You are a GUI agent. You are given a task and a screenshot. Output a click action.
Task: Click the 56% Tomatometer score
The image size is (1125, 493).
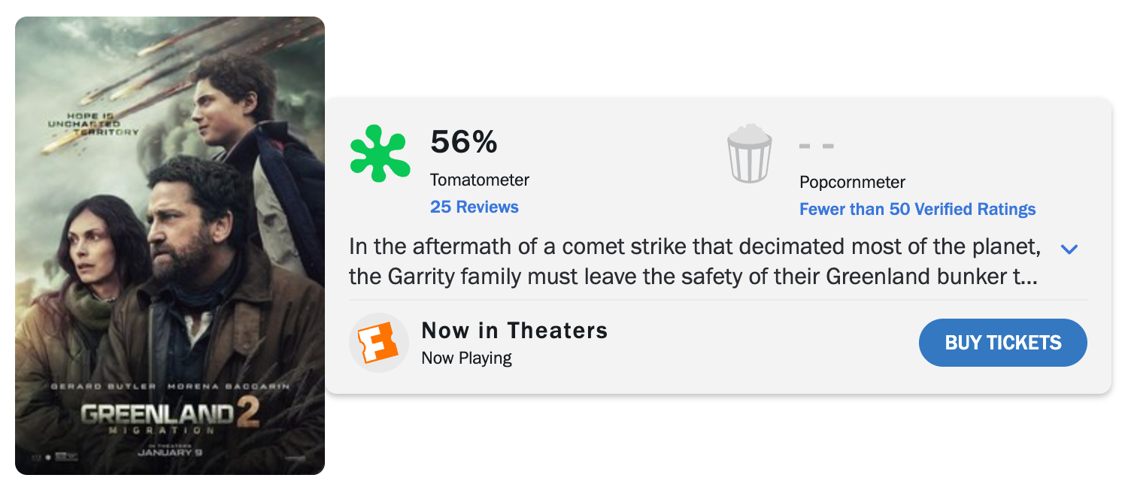coord(463,141)
